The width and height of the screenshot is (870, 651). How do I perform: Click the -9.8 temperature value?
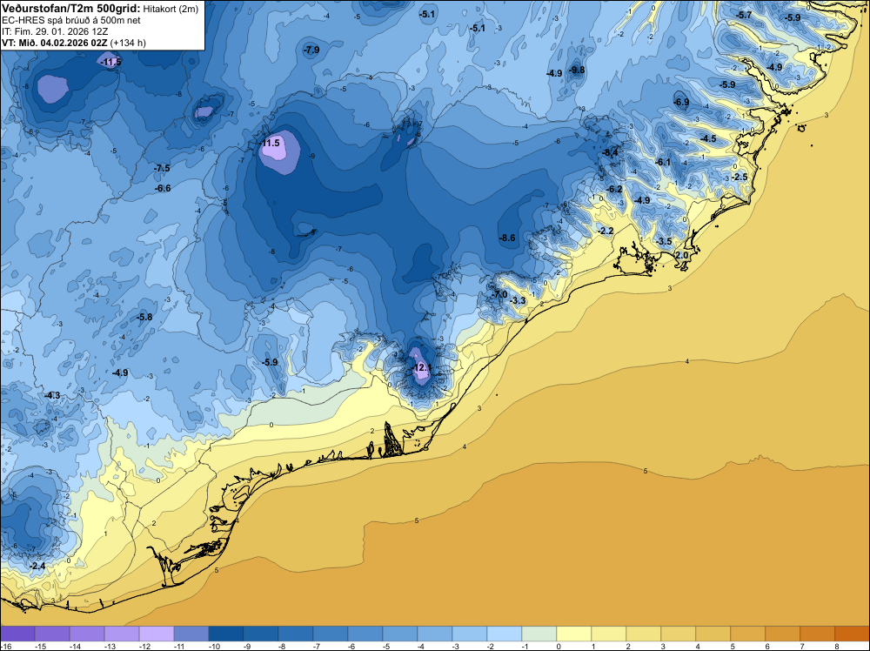(577, 70)
